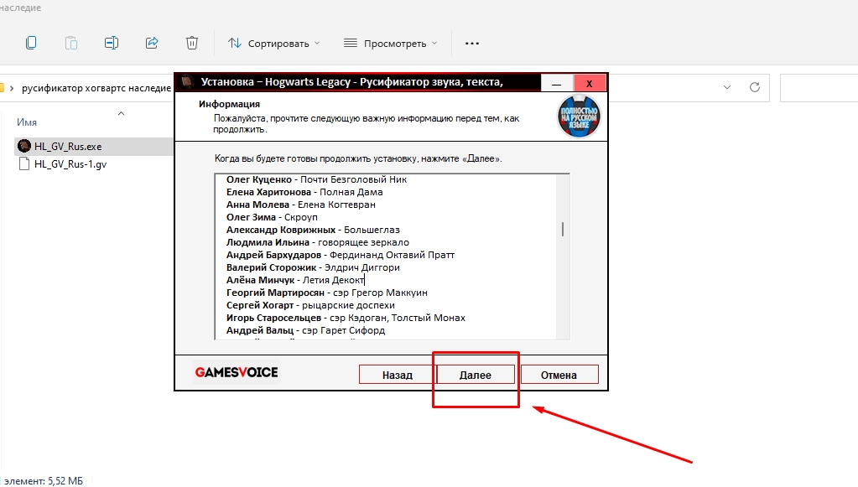Click the Далее button to continue
The height and width of the screenshot is (487, 858).
(475, 375)
